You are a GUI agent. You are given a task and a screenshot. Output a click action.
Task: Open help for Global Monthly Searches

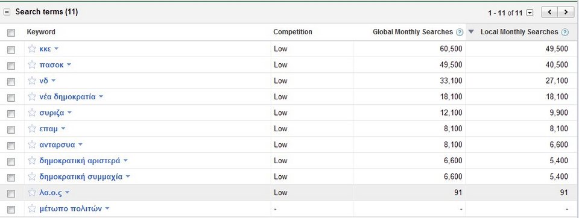pos(460,32)
